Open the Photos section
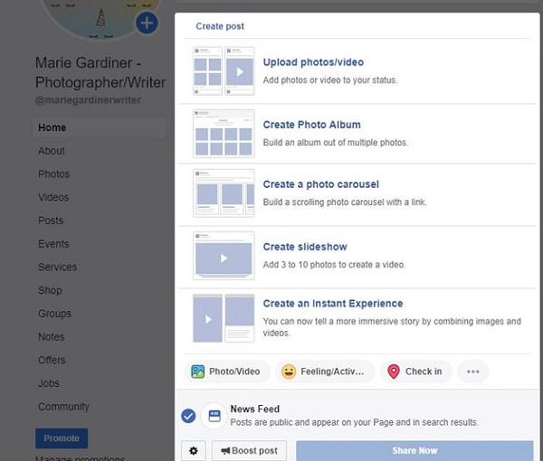The width and height of the screenshot is (543, 461). (x=53, y=174)
